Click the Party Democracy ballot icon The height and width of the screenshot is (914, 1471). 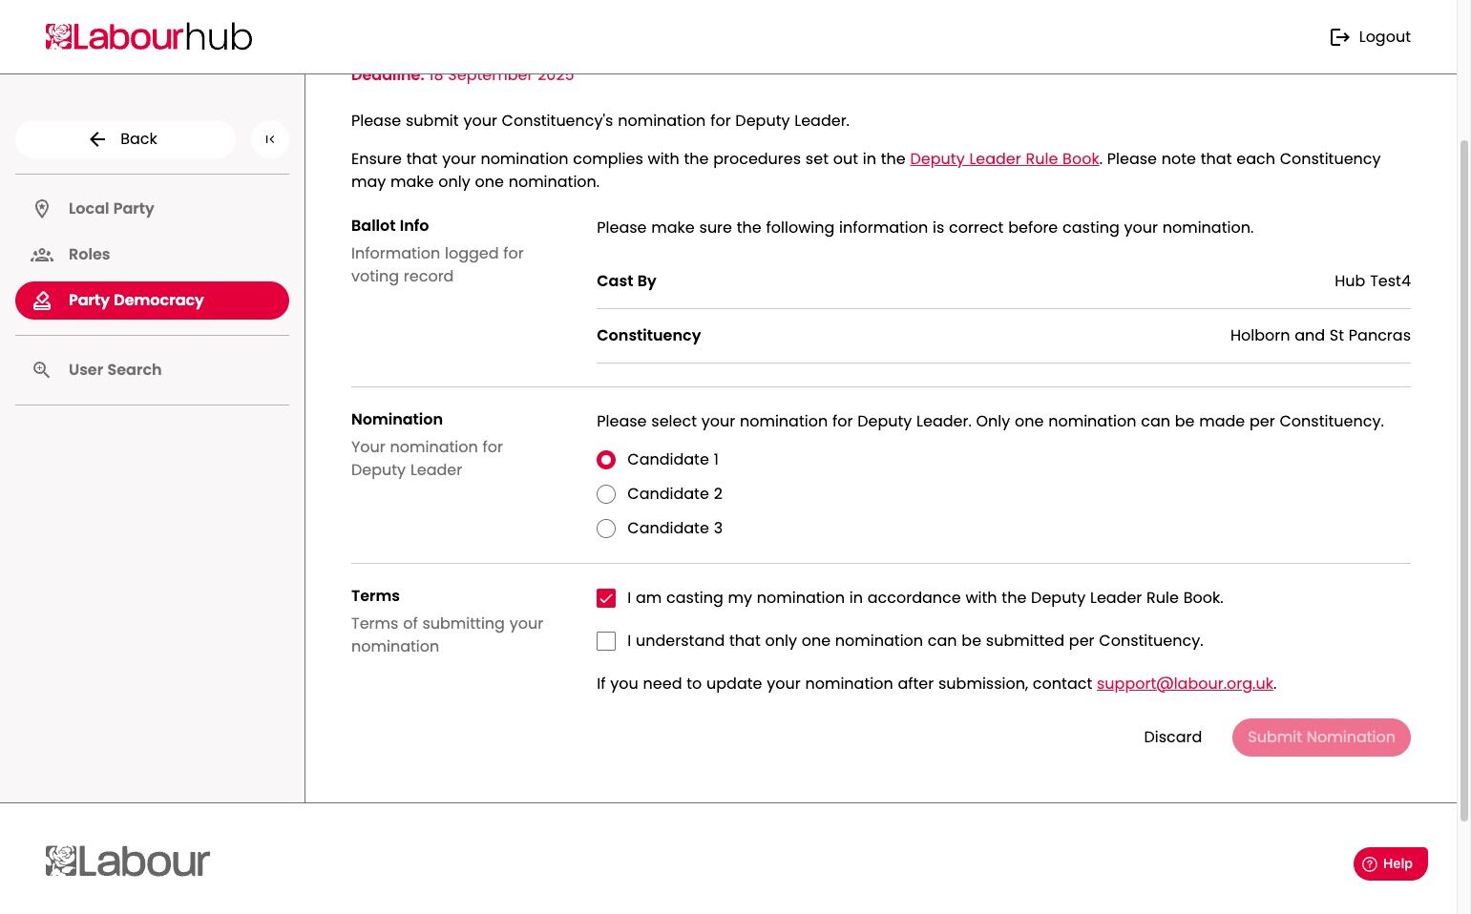click(42, 301)
